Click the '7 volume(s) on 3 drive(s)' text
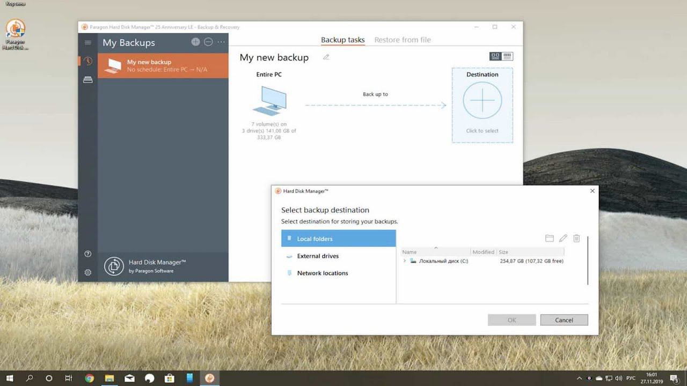This screenshot has height=386, width=687. point(269,131)
